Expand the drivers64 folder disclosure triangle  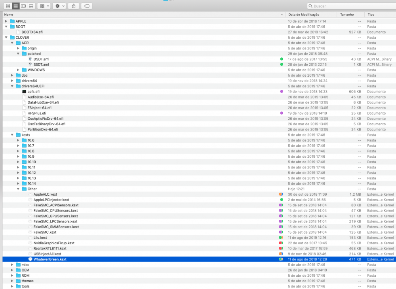12,81
